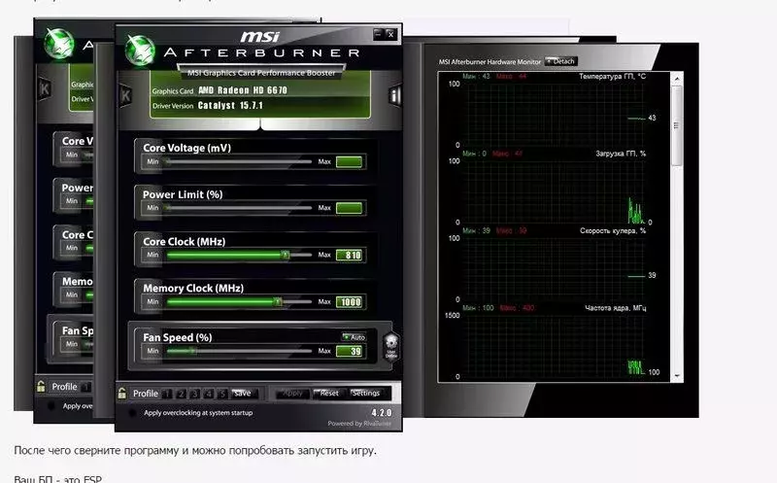
Task: Click the User Define fan icon
Action: click(x=391, y=346)
